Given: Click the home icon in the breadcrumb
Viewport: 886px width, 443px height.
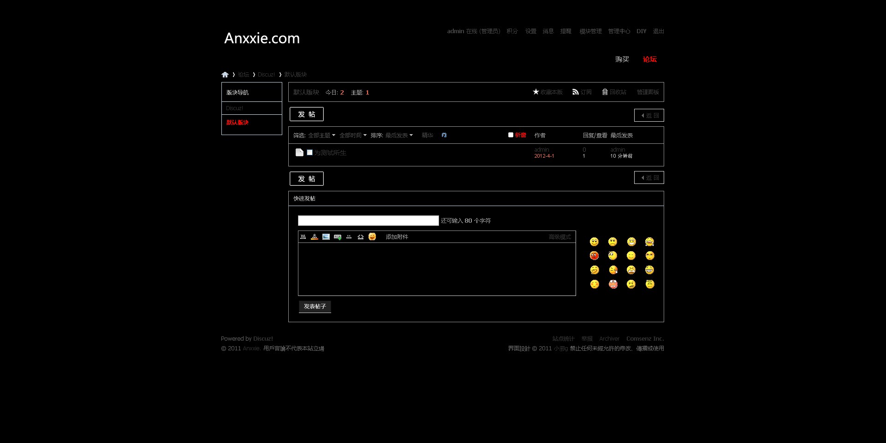Looking at the screenshot, I should pyautogui.click(x=225, y=75).
